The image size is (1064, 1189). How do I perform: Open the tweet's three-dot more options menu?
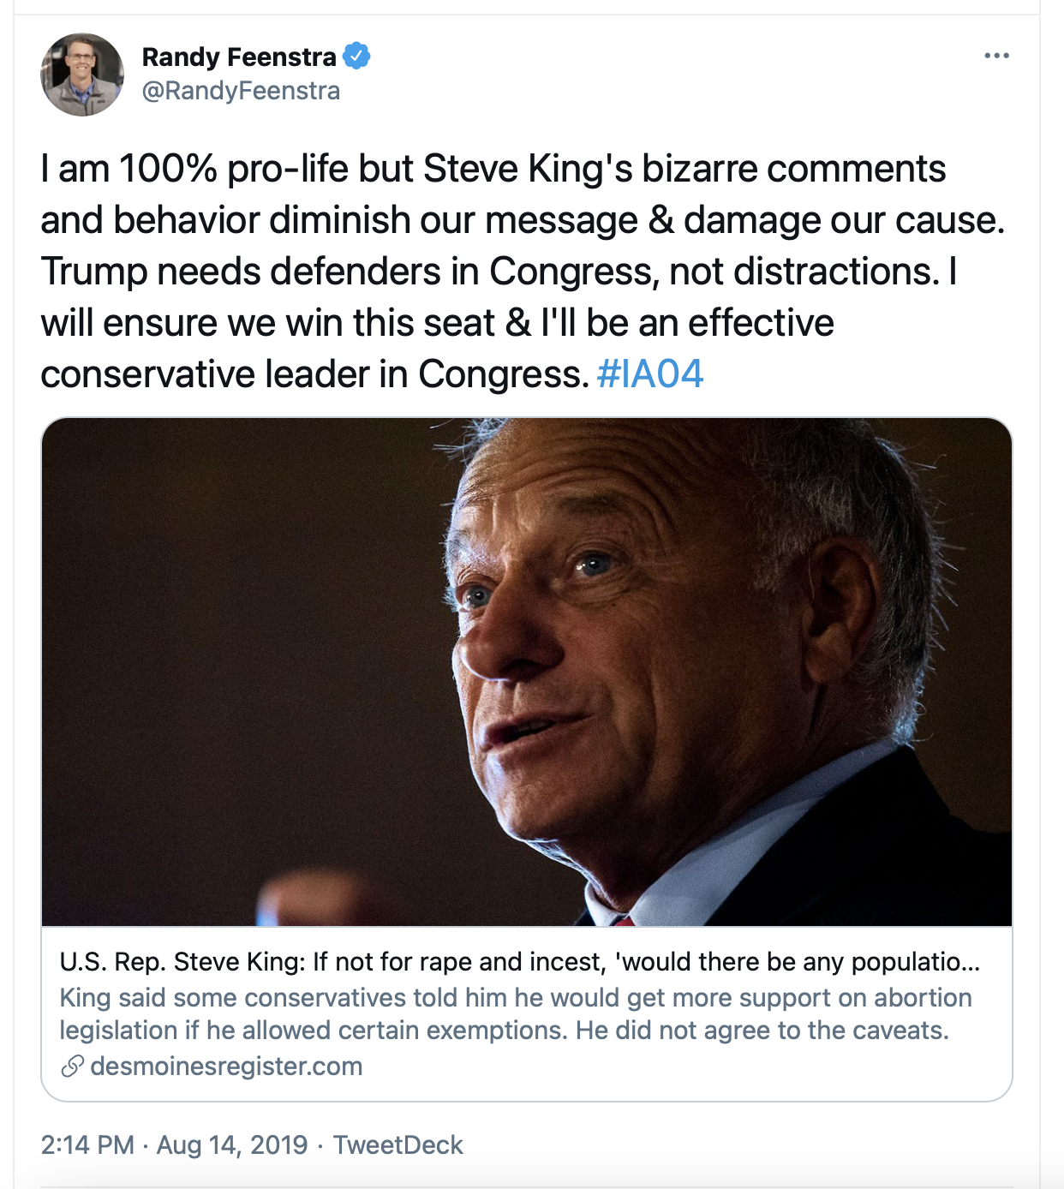(996, 56)
